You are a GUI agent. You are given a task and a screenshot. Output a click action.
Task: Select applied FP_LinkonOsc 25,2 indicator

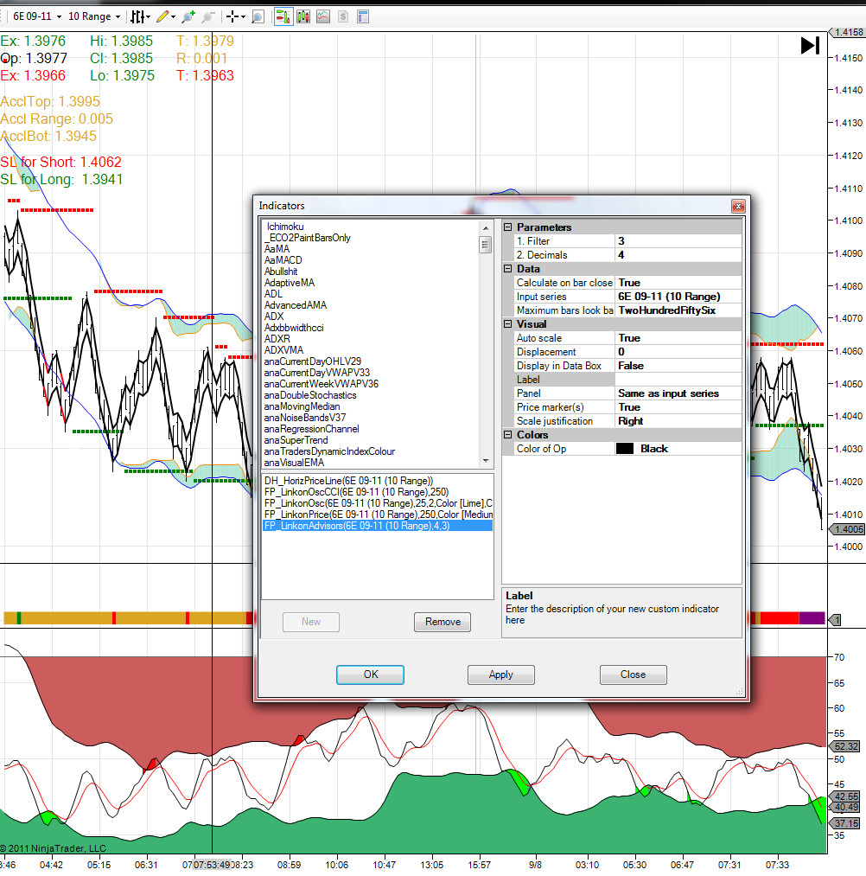point(378,503)
